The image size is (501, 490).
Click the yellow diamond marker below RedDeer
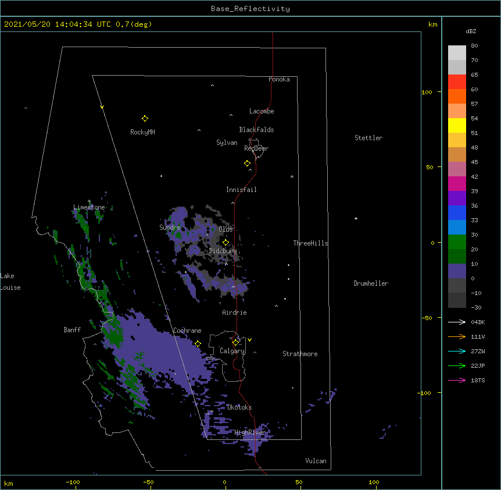click(248, 164)
